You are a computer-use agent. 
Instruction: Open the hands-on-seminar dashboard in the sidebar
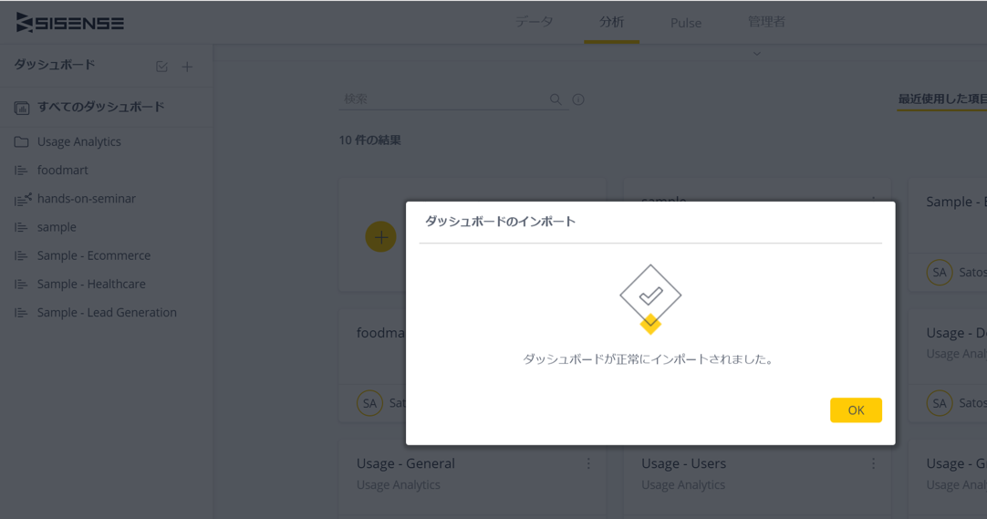coord(87,198)
